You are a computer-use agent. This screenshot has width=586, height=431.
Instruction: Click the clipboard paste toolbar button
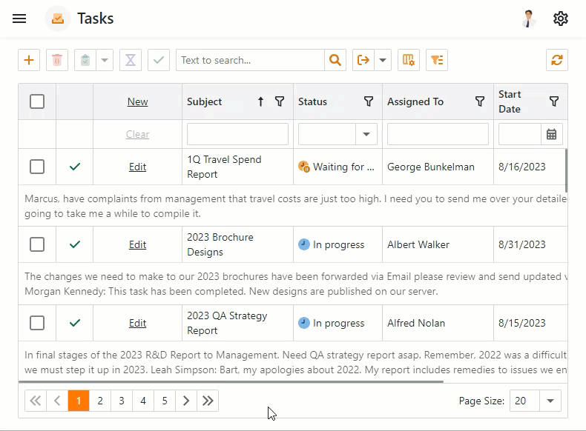tap(85, 60)
